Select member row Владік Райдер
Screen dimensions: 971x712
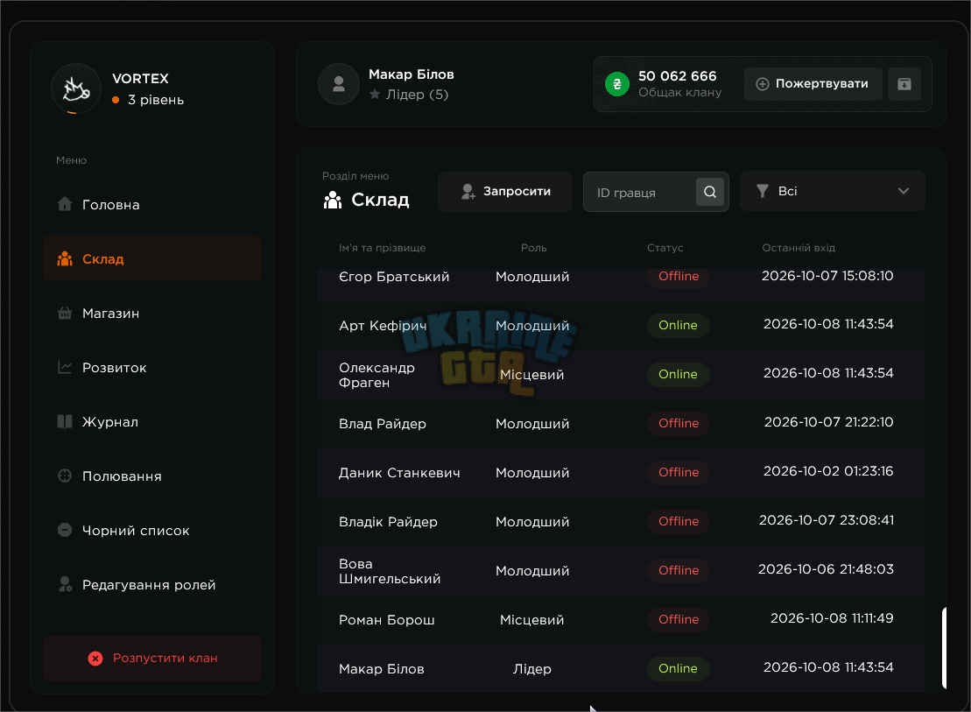pos(621,521)
